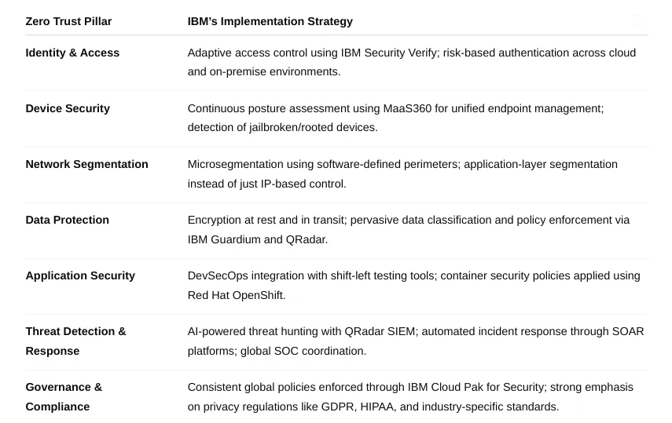Select the Governance & Compliance label
The width and height of the screenshot is (672, 423).
(x=64, y=396)
